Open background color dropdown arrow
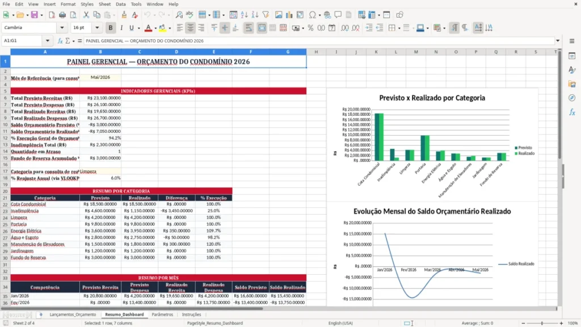The width and height of the screenshot is (581, 327). [170, 28]
